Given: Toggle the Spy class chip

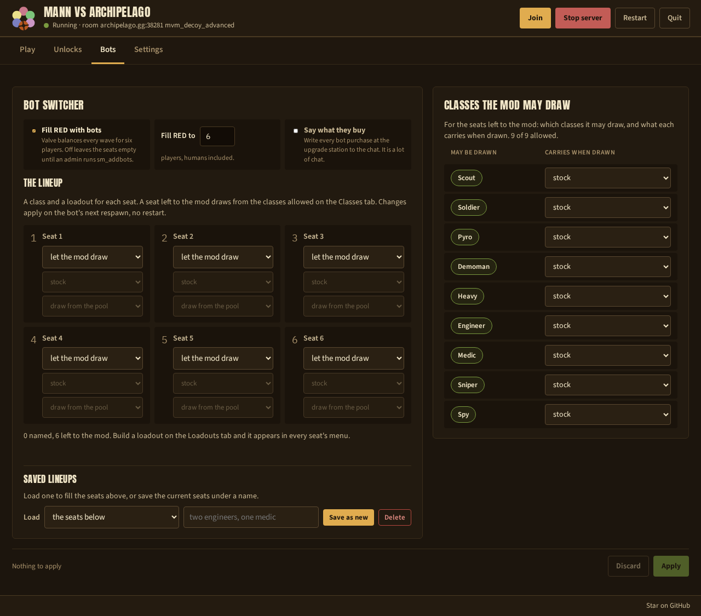Looking at the screenshot, I should click(463, 414).
